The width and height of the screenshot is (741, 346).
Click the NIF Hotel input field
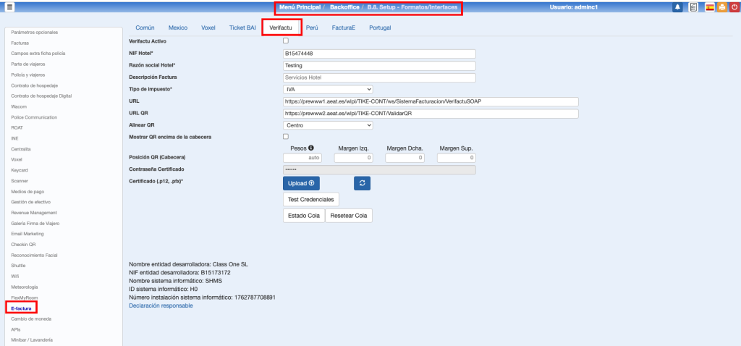click(379, 54)
